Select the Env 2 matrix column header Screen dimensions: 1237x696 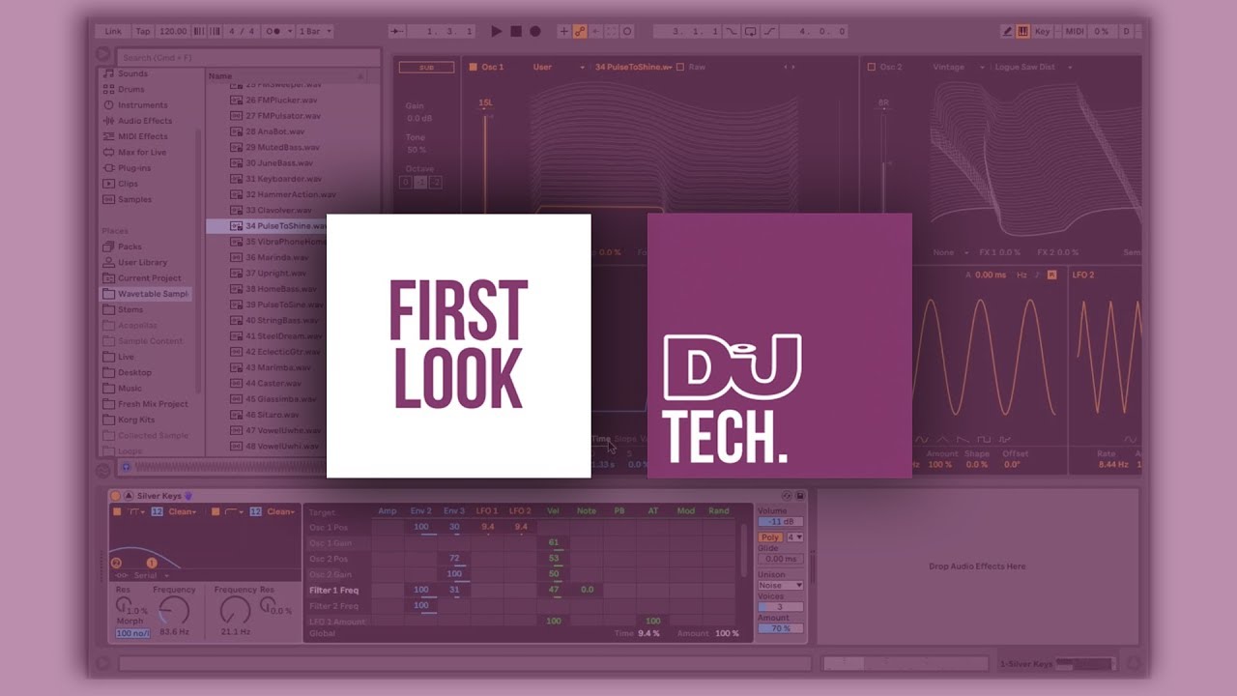coord(420,510)
